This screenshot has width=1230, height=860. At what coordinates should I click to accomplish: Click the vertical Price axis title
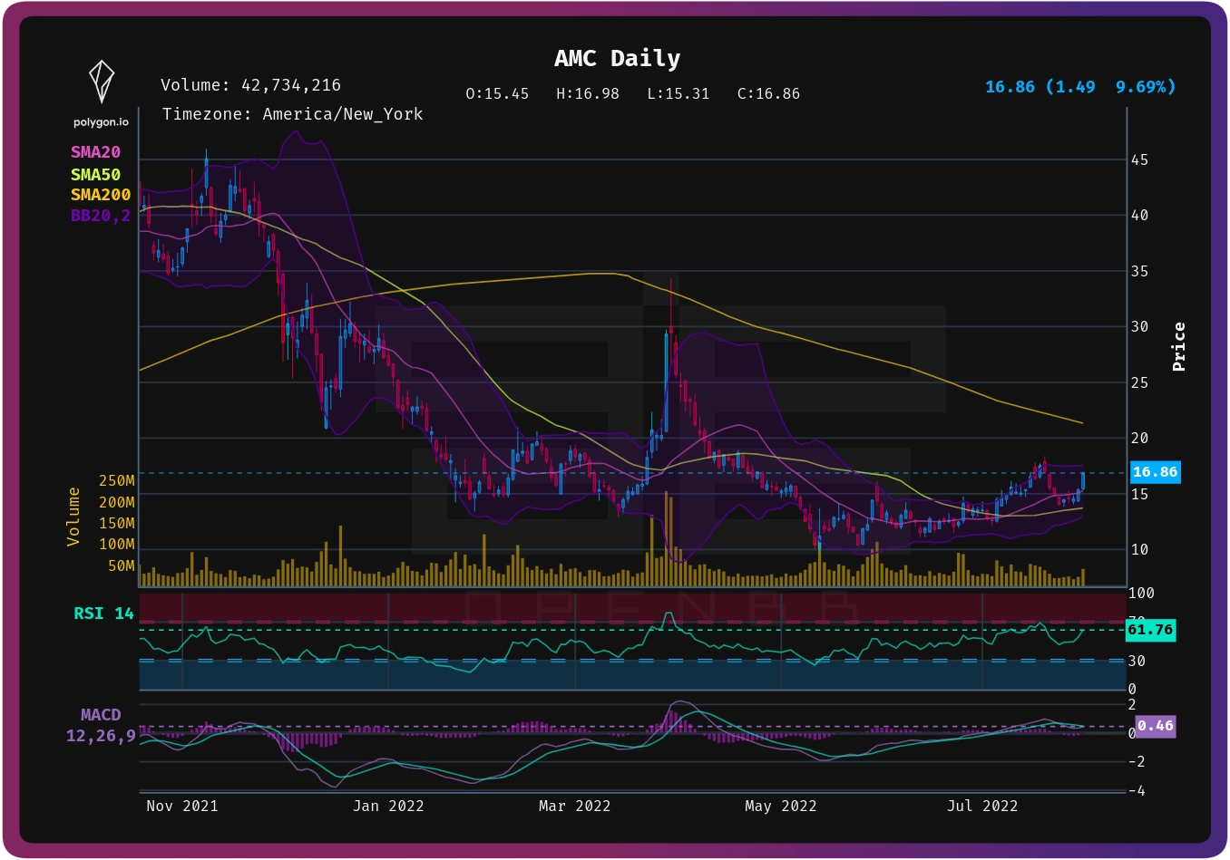coord(1179,346)
